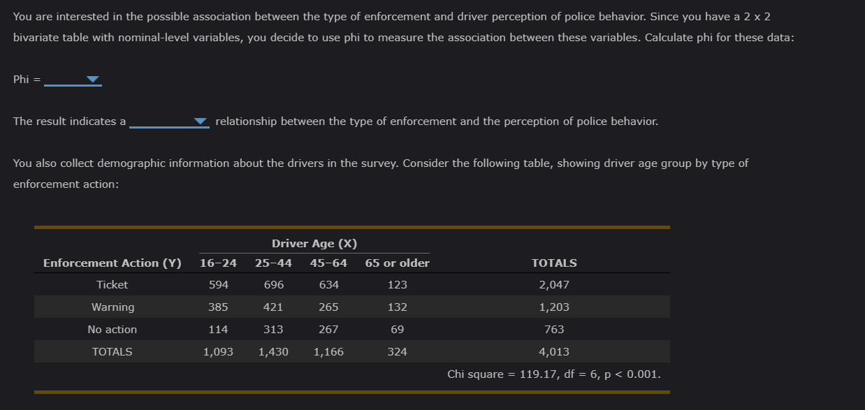The width and height of the screenshot is (865, 410).
Task: Open the relationship strength dropdown
Action: point(201,121)
